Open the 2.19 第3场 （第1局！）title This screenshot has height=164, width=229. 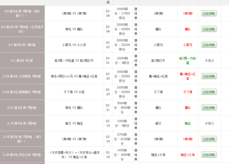pos(22,139)
